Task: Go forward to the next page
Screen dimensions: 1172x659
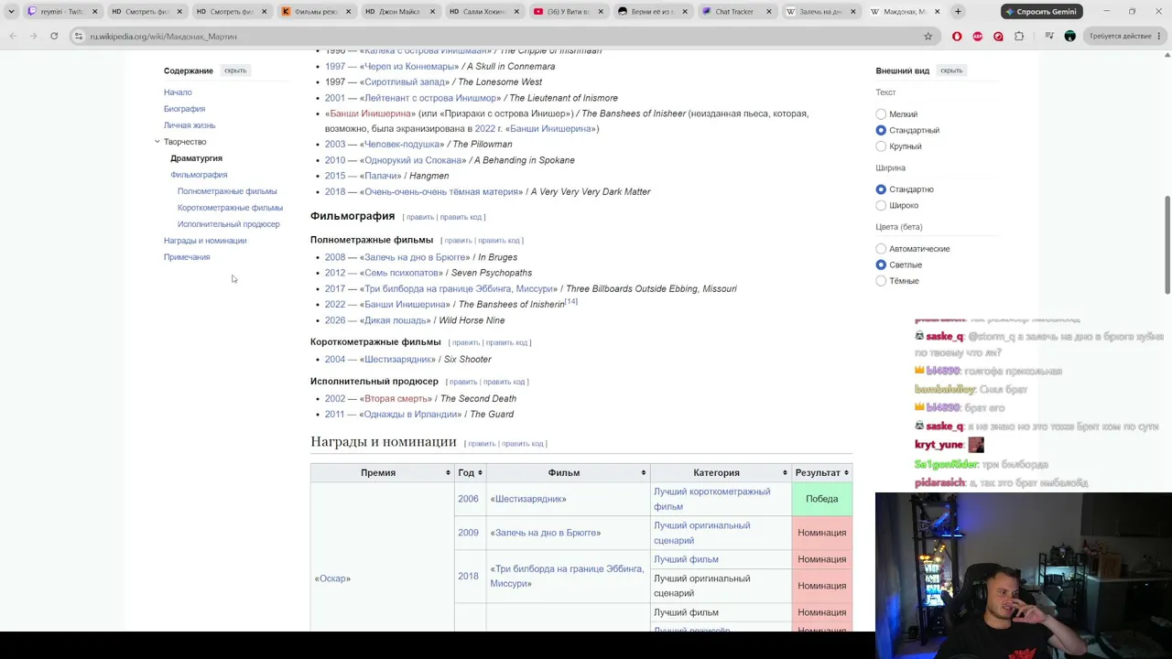Action: click(33, 37)
